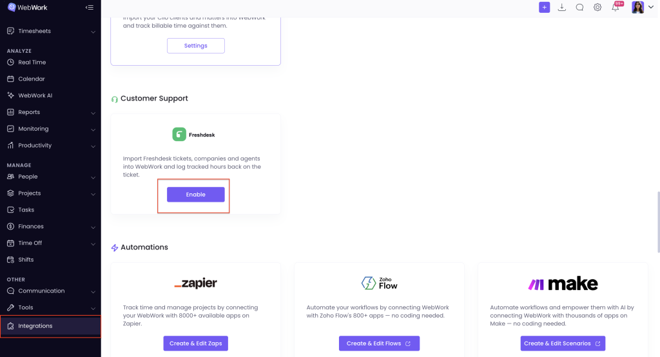Viewport: 660px width, 357px height.
Task: Expand the Finances submenu arrow
Action: click(x=93, y=227)
